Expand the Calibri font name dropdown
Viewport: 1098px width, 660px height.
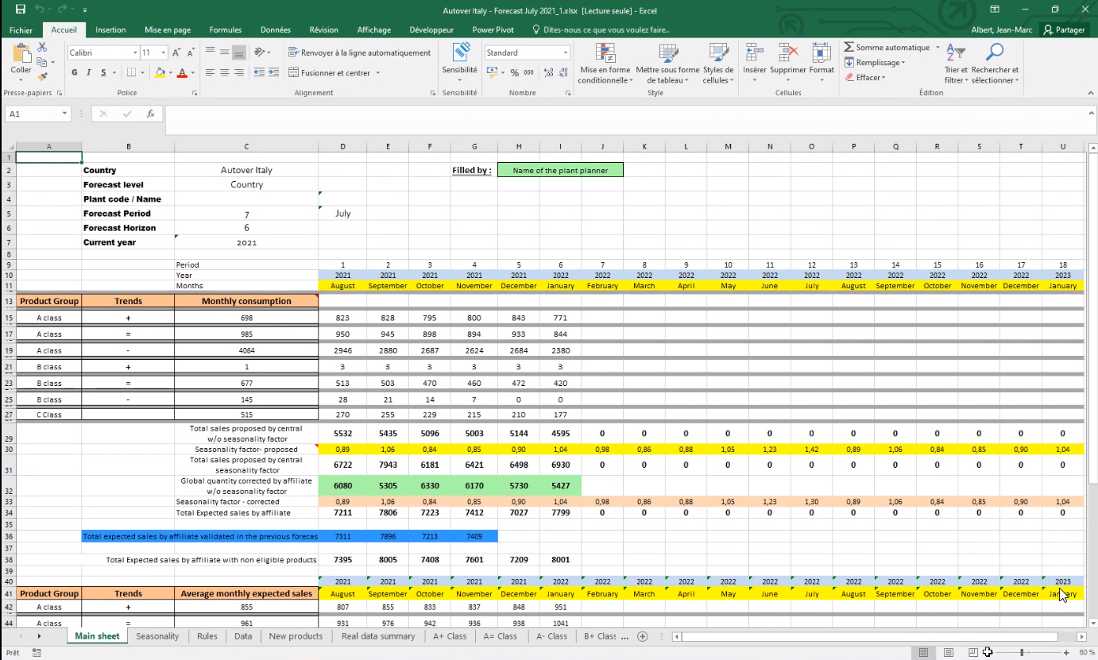pos(134,52)
